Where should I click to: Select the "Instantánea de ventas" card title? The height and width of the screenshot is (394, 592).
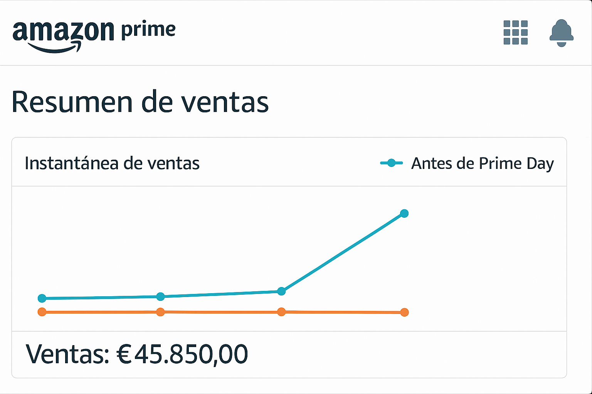pos(112,164)
